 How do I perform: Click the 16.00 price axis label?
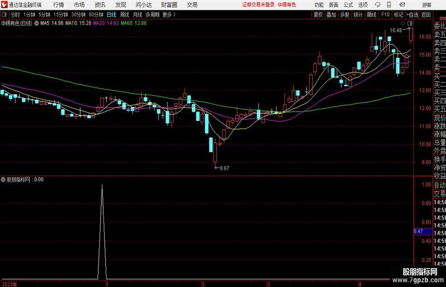point(425,37)
